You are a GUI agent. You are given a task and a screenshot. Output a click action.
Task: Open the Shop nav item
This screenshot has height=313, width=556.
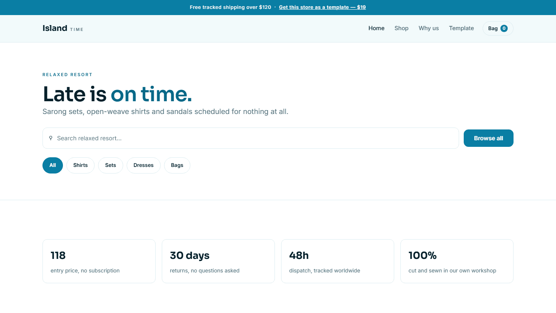click(x=402, y=28)
